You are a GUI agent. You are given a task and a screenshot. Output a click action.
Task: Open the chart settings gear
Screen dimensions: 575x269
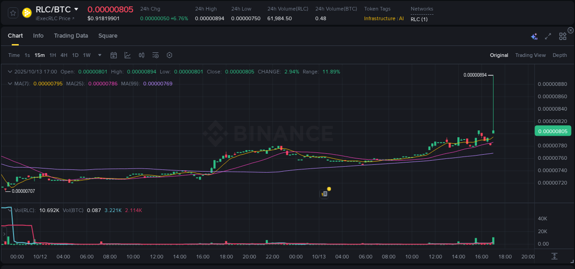tap(169, 55)
